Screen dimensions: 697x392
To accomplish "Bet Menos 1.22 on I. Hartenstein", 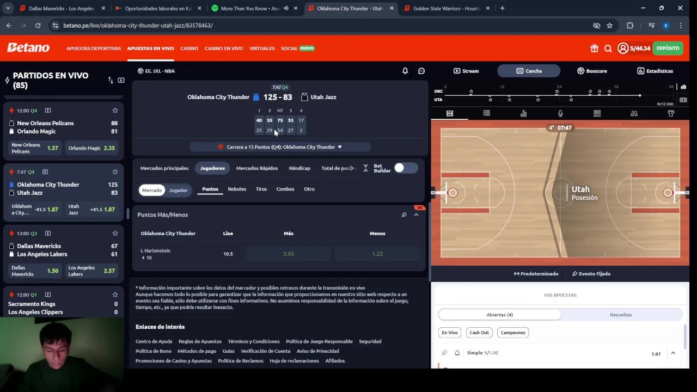I will pyautogui.click(x=377, y=254).
